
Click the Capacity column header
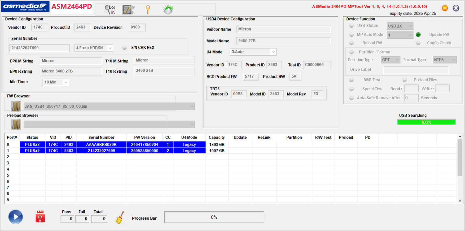click(217, 137)
